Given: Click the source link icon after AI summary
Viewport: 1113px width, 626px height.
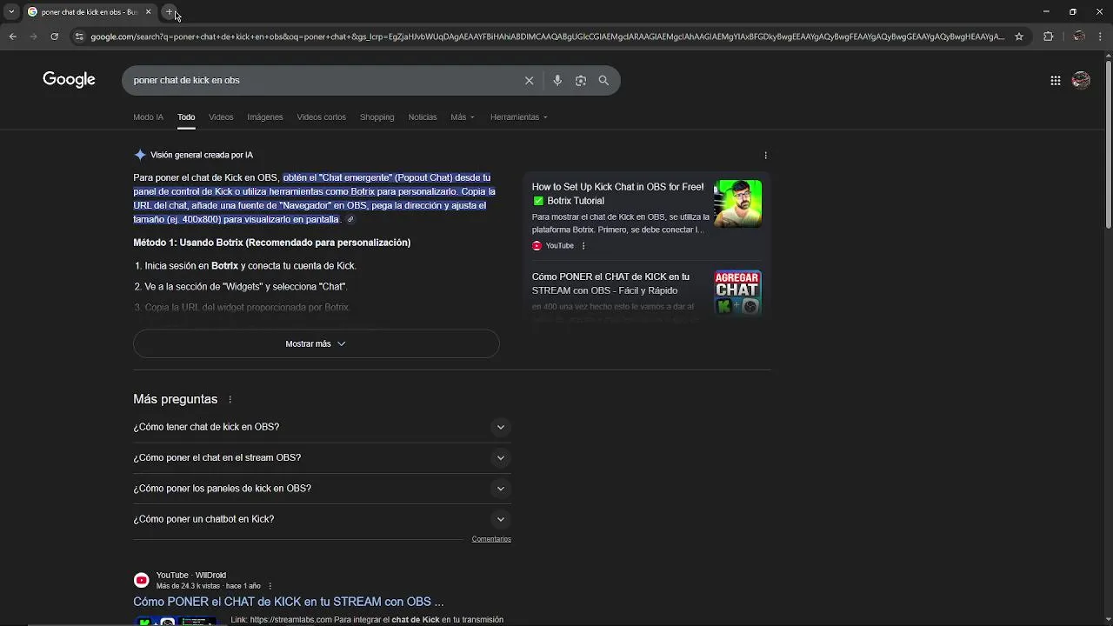Looking at the screenshot, I should coord(350,220).
